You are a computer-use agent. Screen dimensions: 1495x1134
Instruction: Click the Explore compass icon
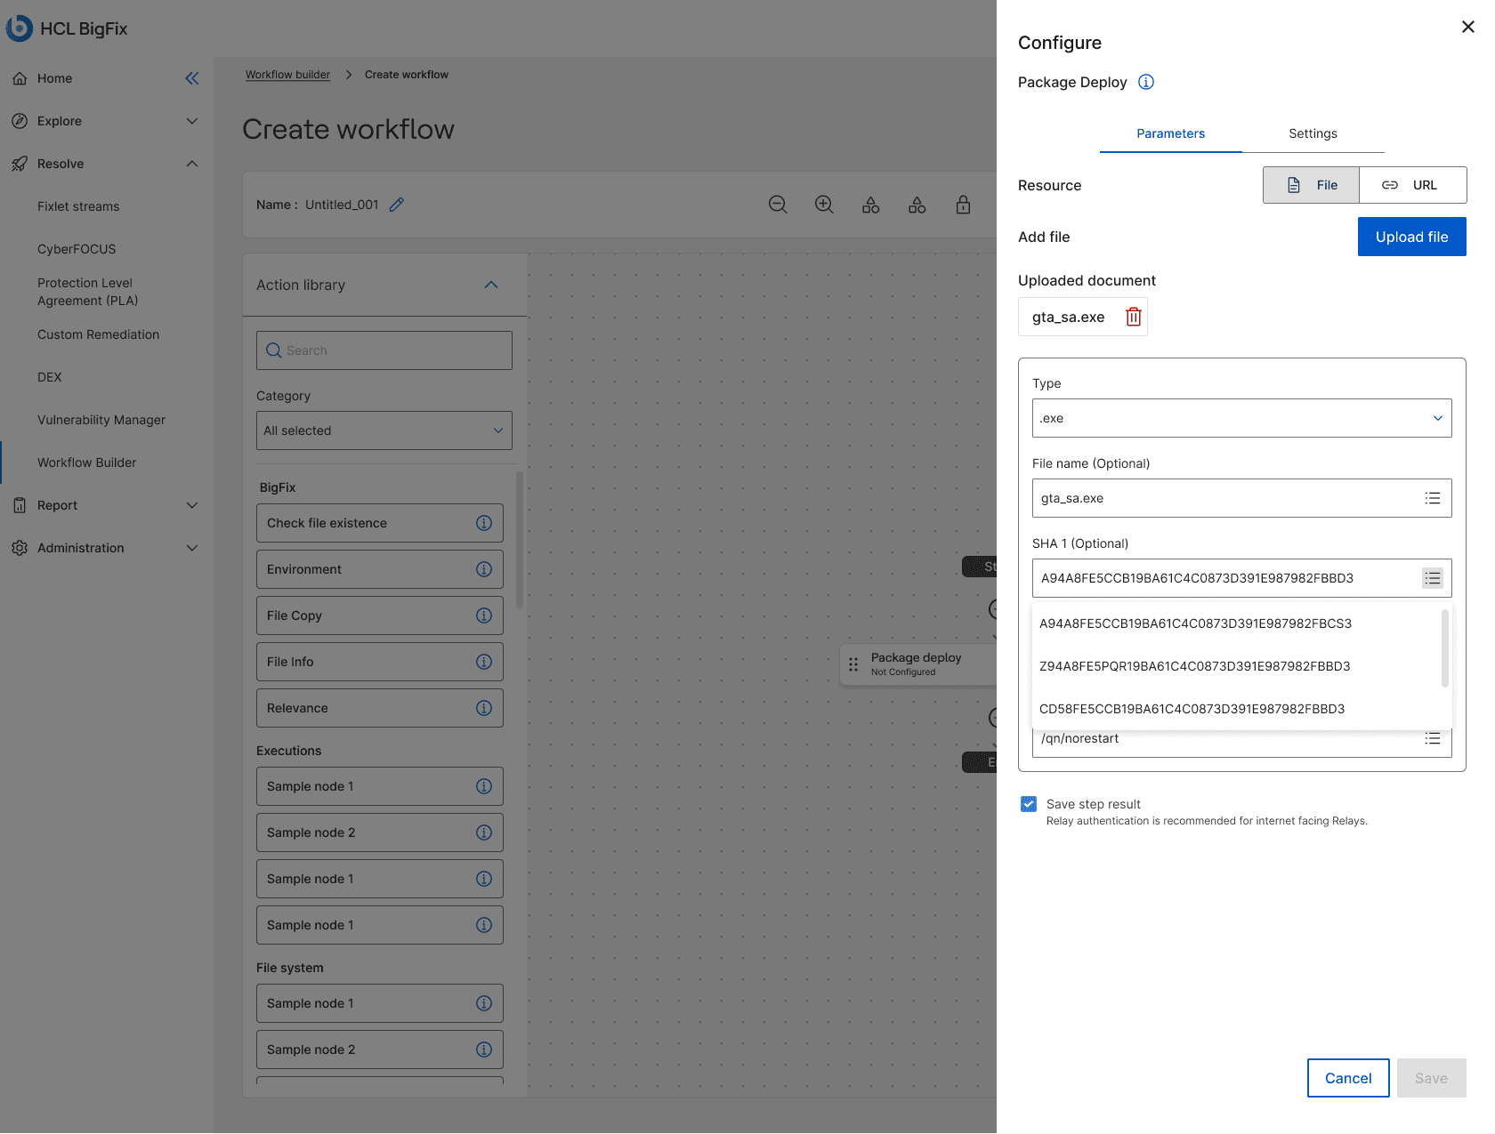point(20,121)
